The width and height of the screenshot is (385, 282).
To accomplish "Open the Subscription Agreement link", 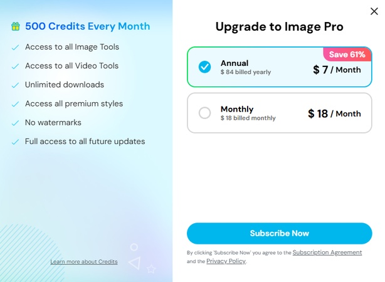I will (x=327, y=253).
